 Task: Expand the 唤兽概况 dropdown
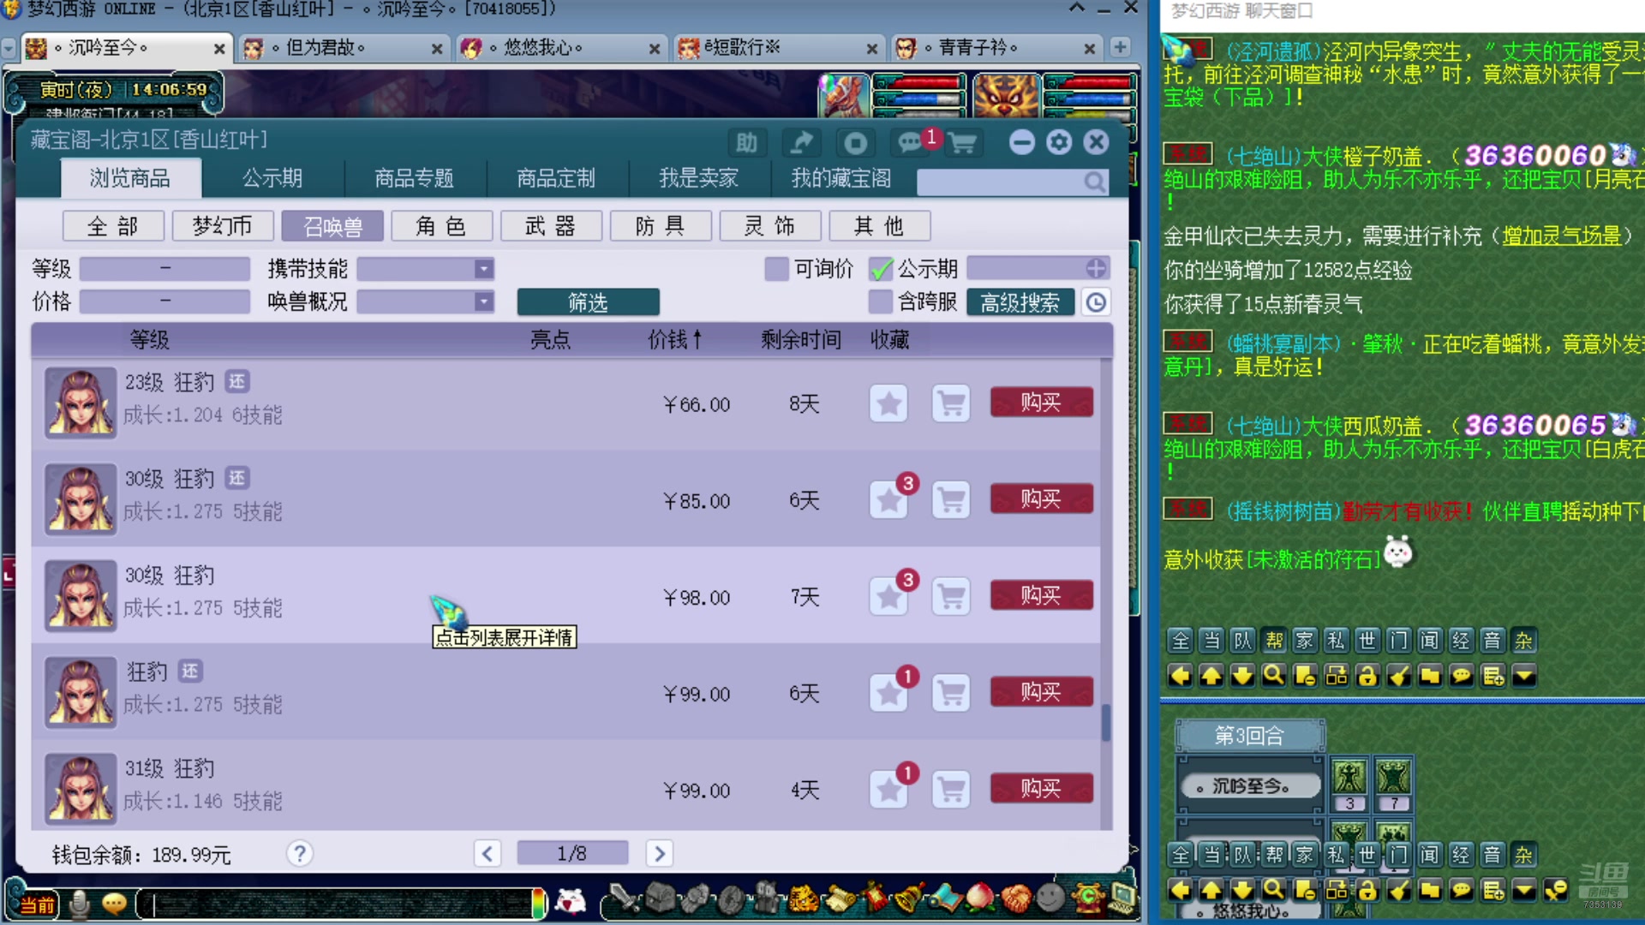tap(484, 302)
